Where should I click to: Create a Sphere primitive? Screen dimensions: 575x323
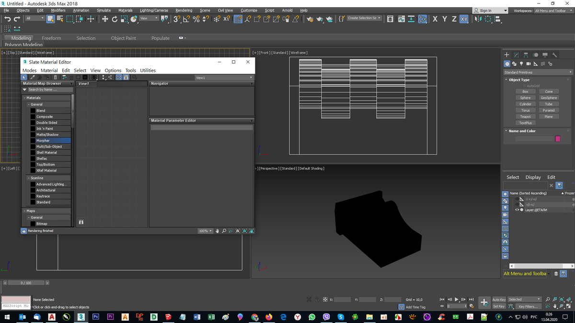pos(525,98)
